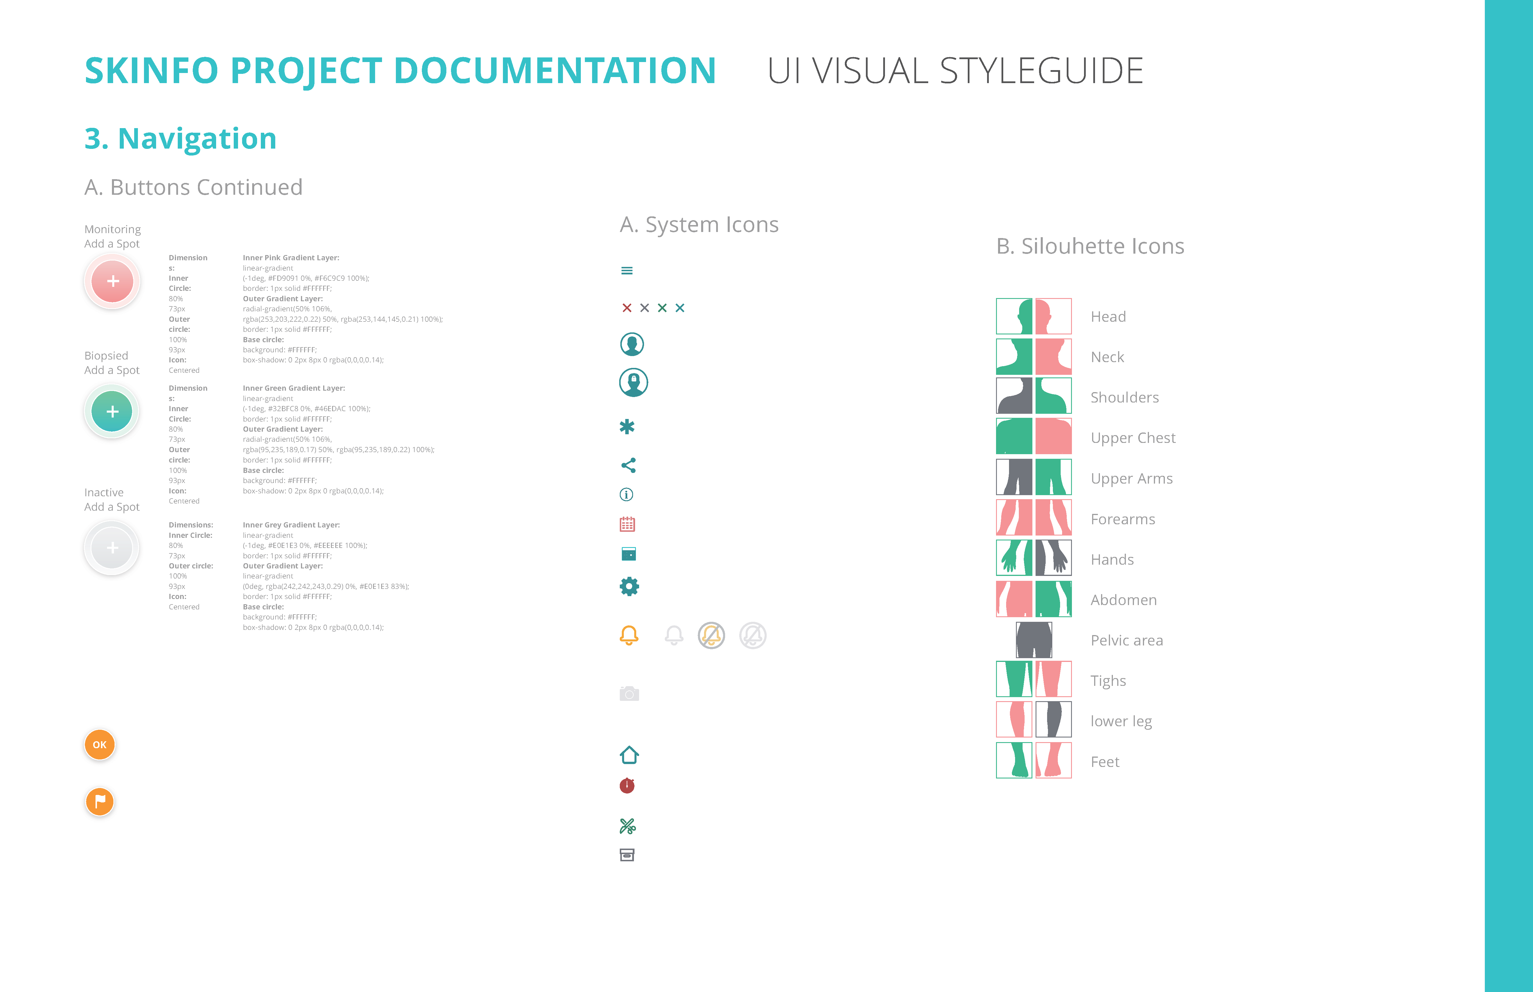Click the orange flag round button
The image size is (1533, 992).
[100, 802]
